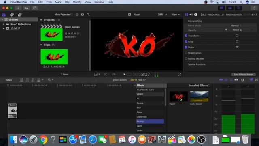Screen dimensions: 259x146
Task: Toggle solo headphones icon in timeline
Action: click(231, 80)
